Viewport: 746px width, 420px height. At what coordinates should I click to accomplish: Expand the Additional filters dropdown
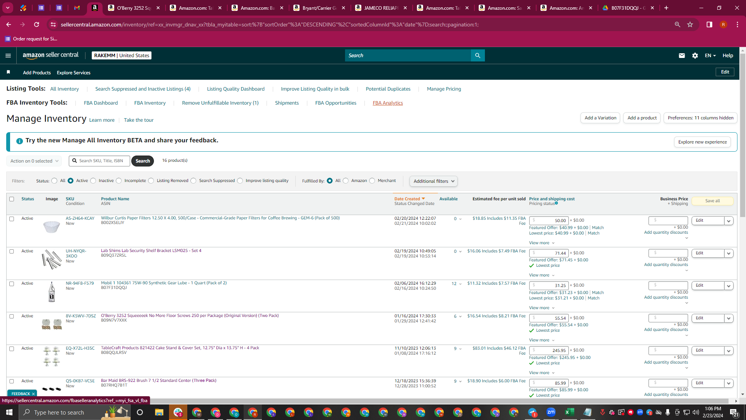434,181
